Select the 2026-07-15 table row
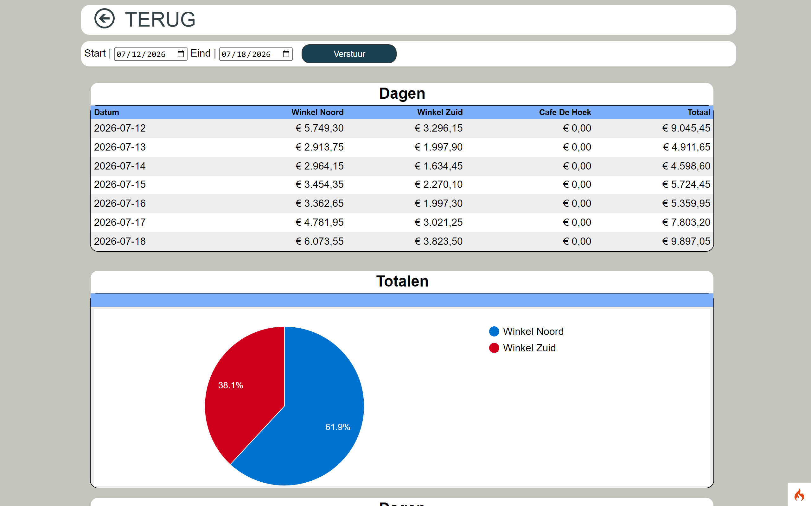 click(402, 185)
